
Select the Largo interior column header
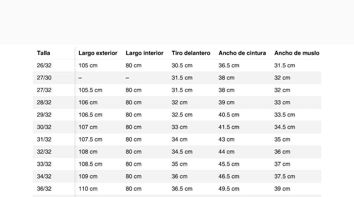tap(144, 53)
